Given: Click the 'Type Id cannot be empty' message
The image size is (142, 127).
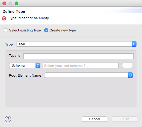Looking at the screenshot, I should (29, 18).
